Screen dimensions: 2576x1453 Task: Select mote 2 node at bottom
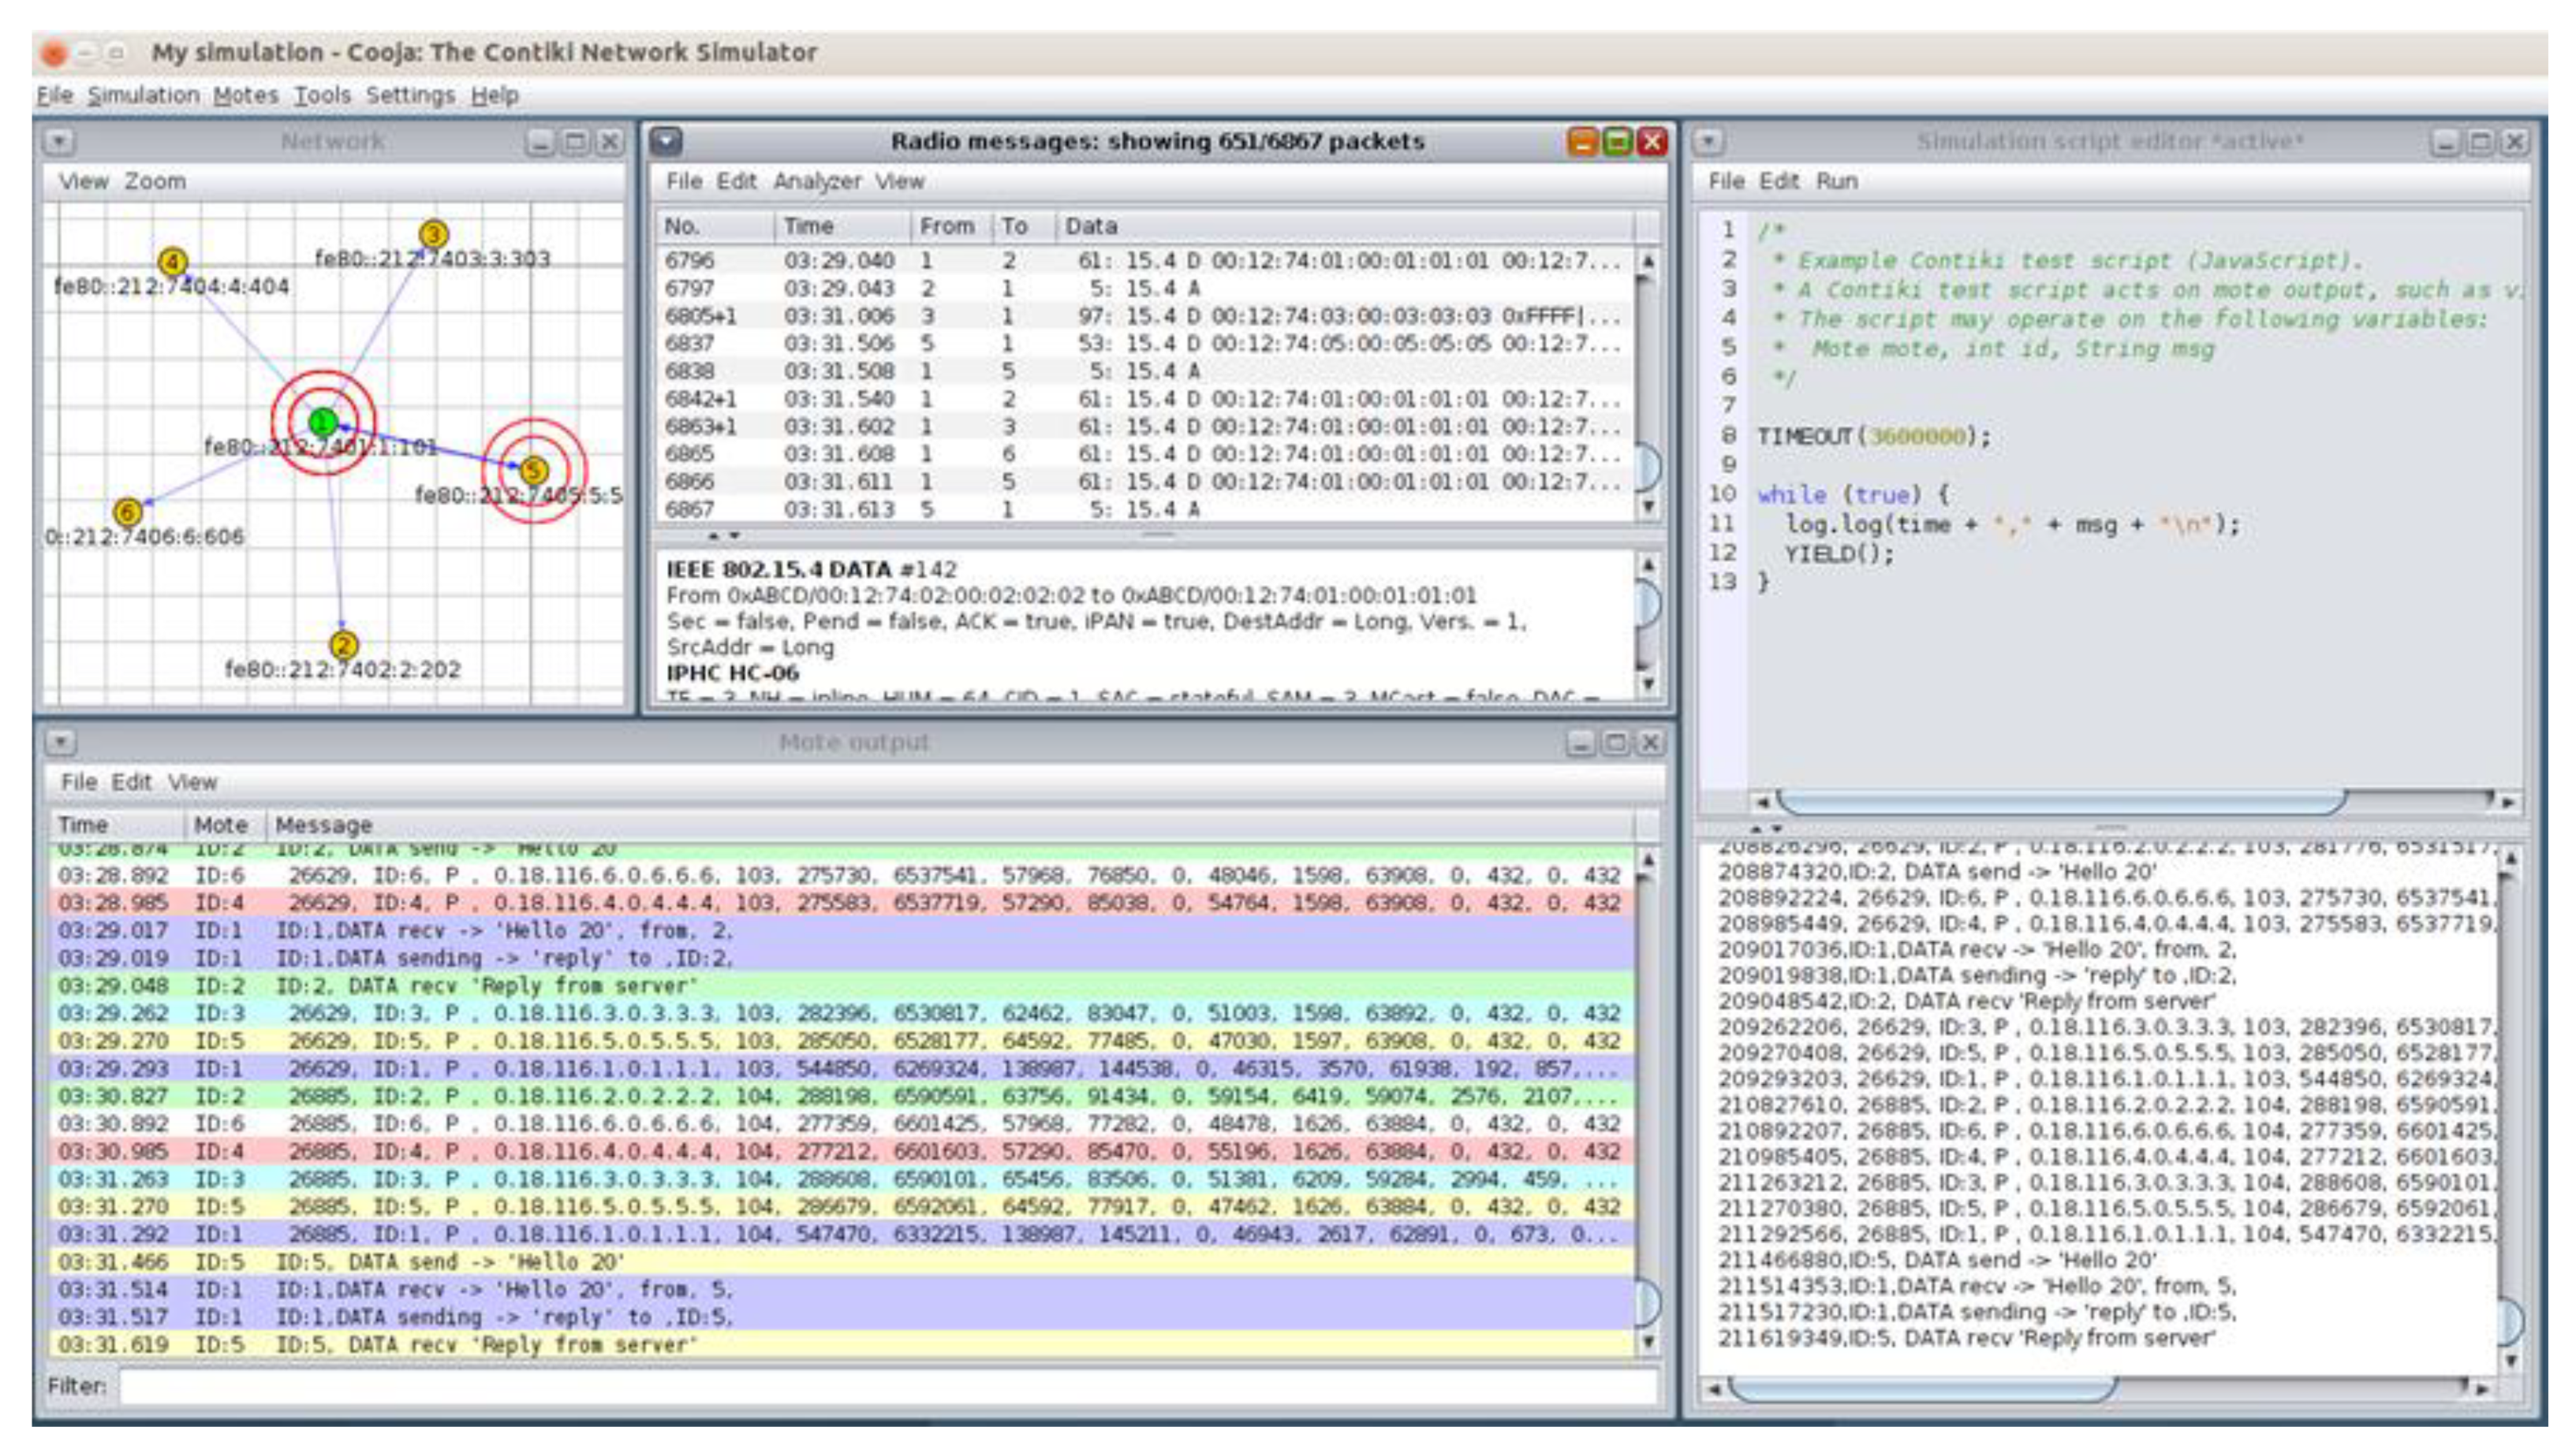click(x=343, y=645)
